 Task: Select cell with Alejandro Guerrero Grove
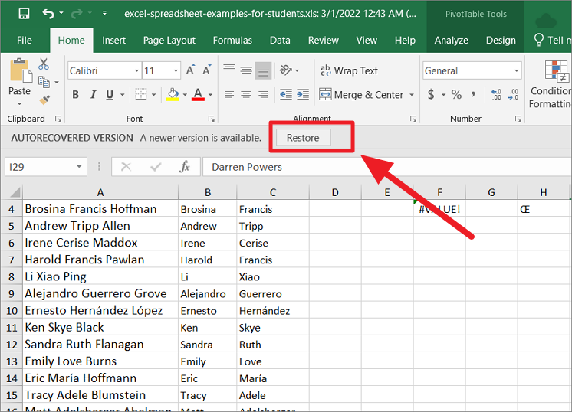[96, 293]
